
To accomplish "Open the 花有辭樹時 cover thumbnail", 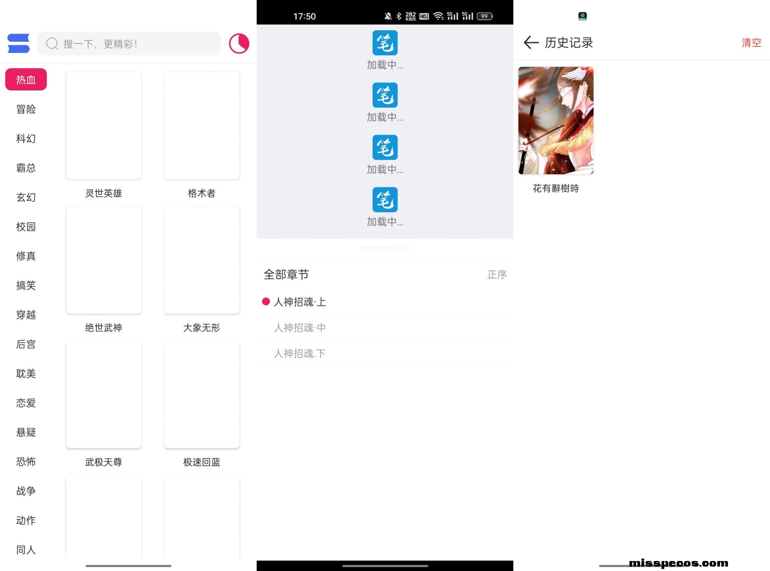I will 555,120.
